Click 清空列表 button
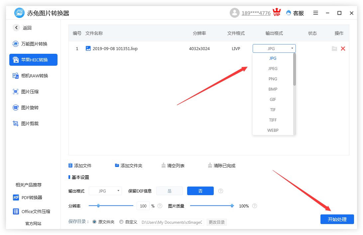 [173, 165]
